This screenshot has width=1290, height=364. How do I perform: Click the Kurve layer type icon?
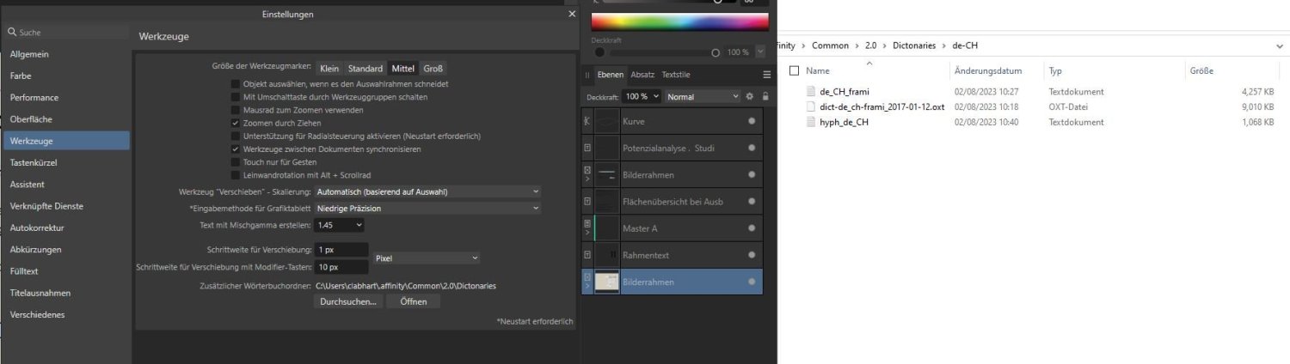[587, 122]
